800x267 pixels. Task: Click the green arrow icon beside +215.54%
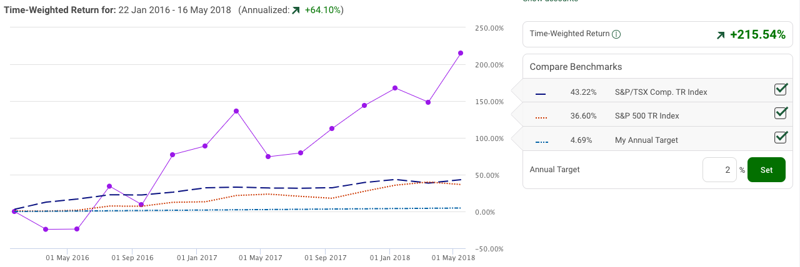pos(721,36)
